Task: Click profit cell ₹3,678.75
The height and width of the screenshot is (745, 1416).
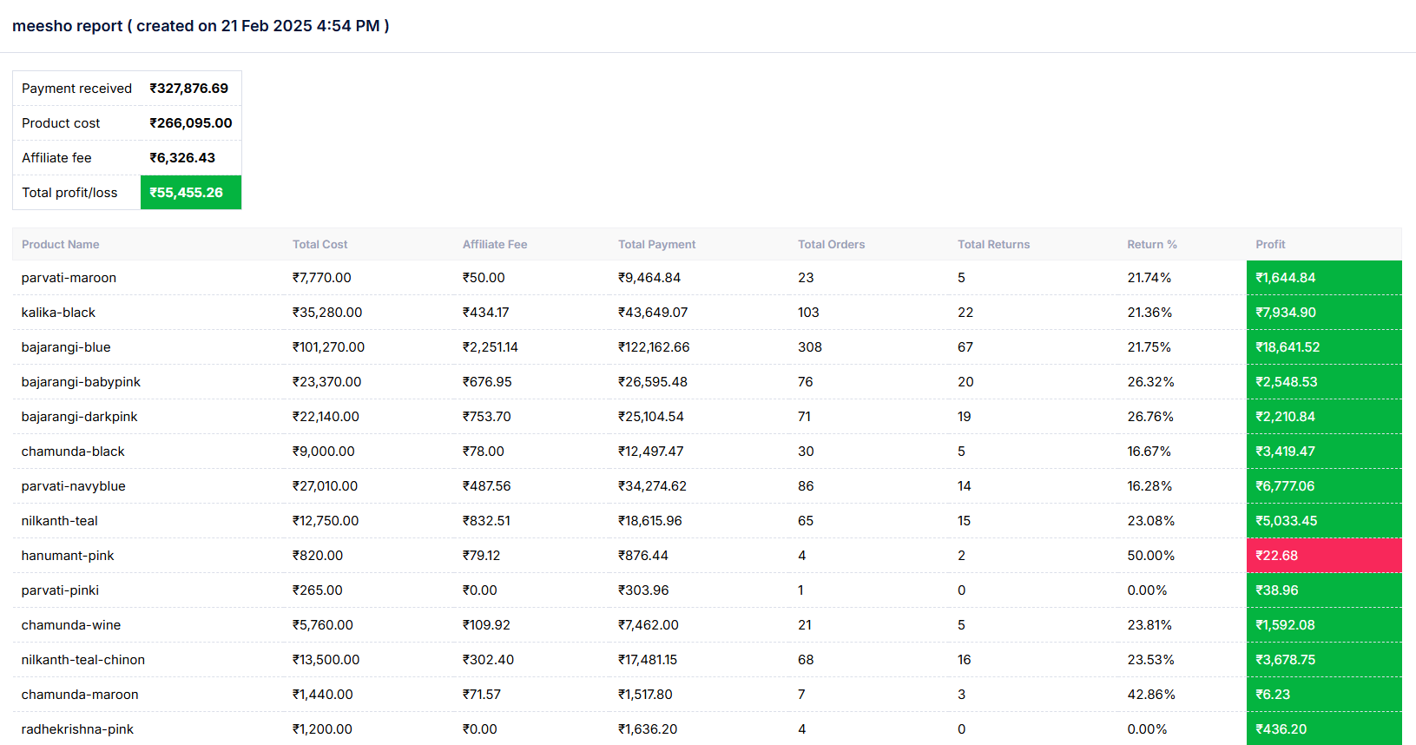Action: tap(1324, 660)
